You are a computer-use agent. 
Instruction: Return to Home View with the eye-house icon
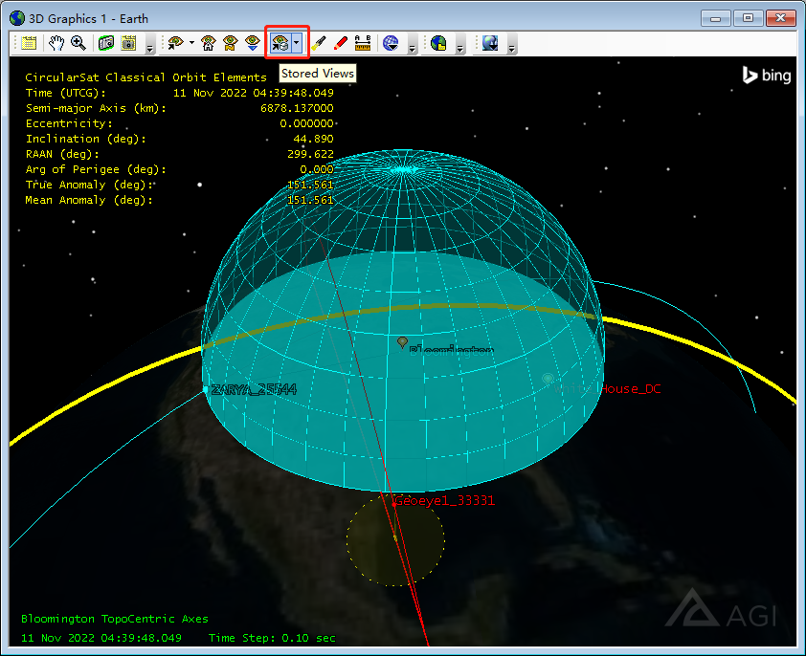coord(210,43)
